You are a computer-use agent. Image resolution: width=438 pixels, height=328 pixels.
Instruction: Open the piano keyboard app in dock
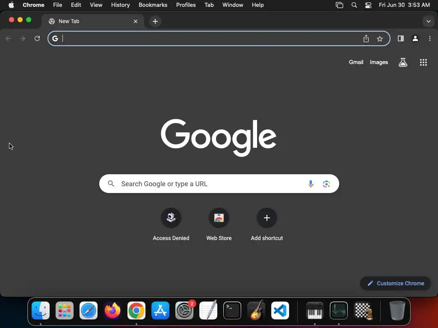pos(315,310)
